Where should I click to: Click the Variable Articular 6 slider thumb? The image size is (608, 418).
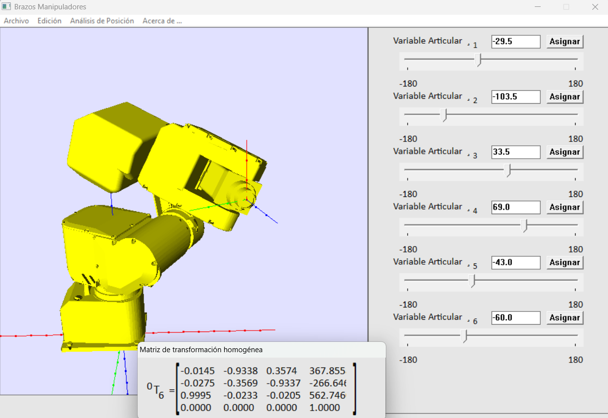click(464, 336)
